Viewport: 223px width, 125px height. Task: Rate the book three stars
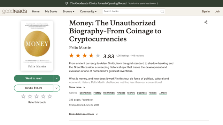pyautogui.click(x=37, y=97)
